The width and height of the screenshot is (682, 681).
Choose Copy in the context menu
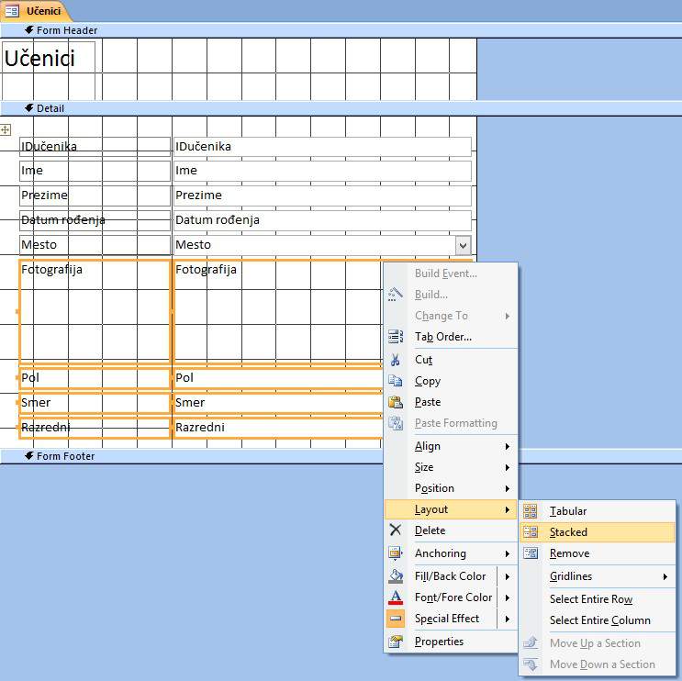pos(451,381)
